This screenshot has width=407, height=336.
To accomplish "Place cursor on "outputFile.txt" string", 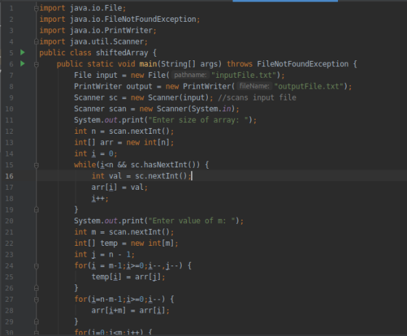I will (x=309, y=87).
